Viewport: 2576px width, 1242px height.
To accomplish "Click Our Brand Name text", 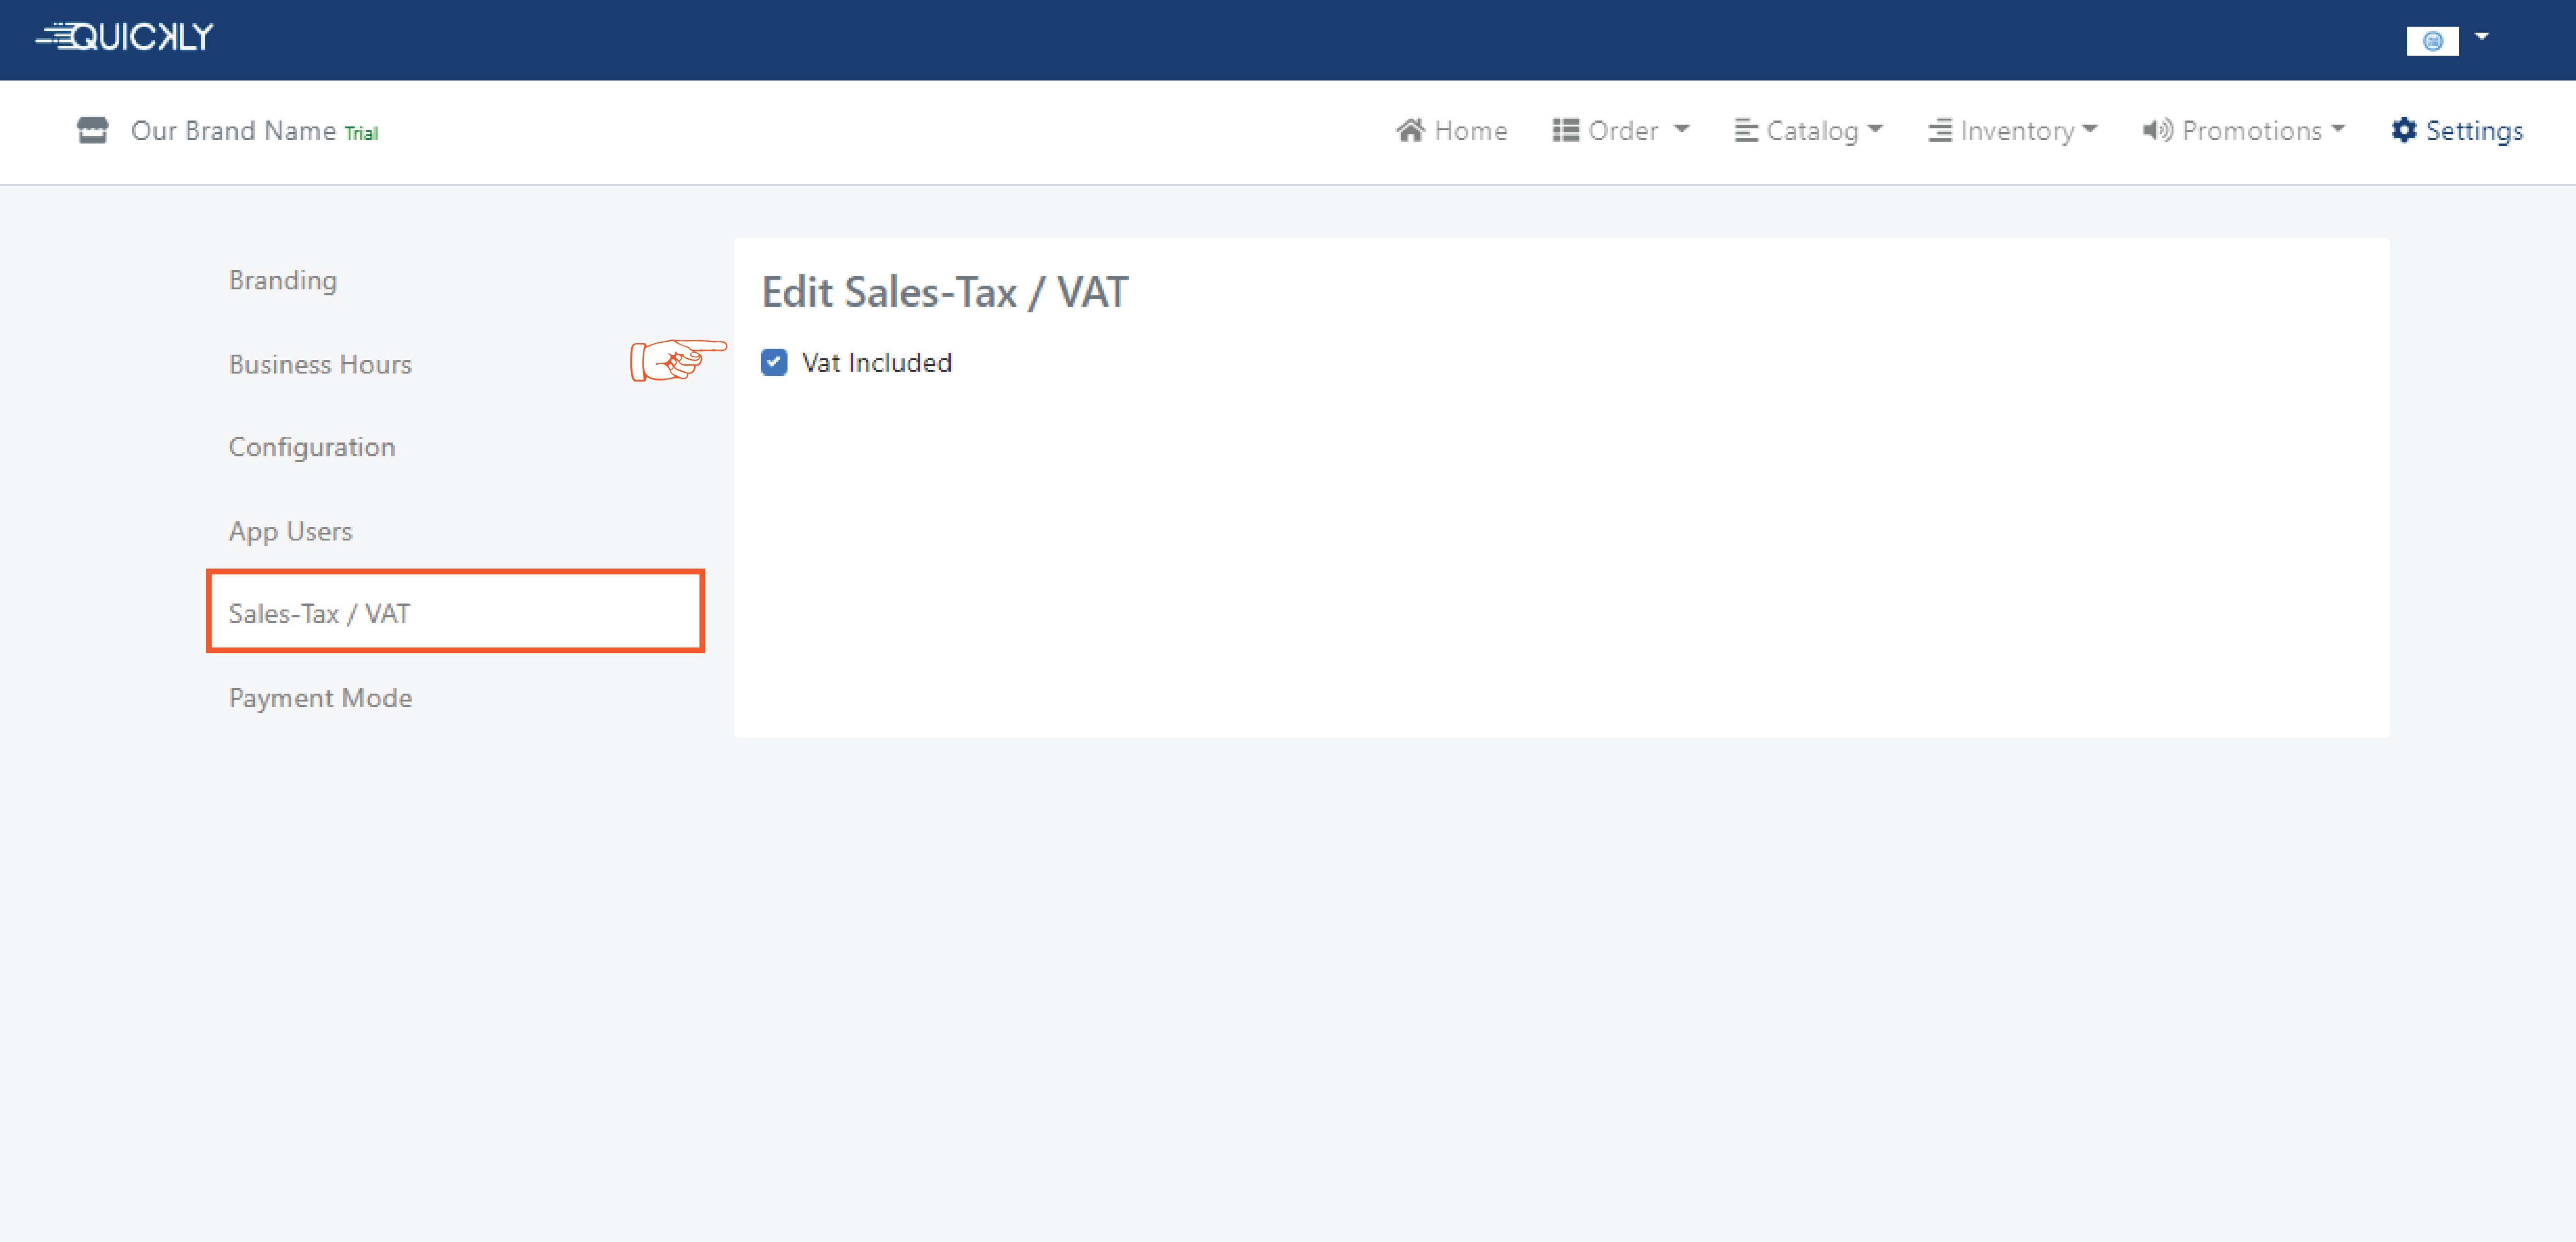I will click(233, 131).
